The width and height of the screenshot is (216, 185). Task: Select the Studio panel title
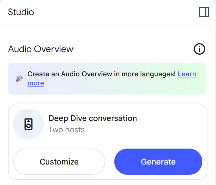click(21, 12)
